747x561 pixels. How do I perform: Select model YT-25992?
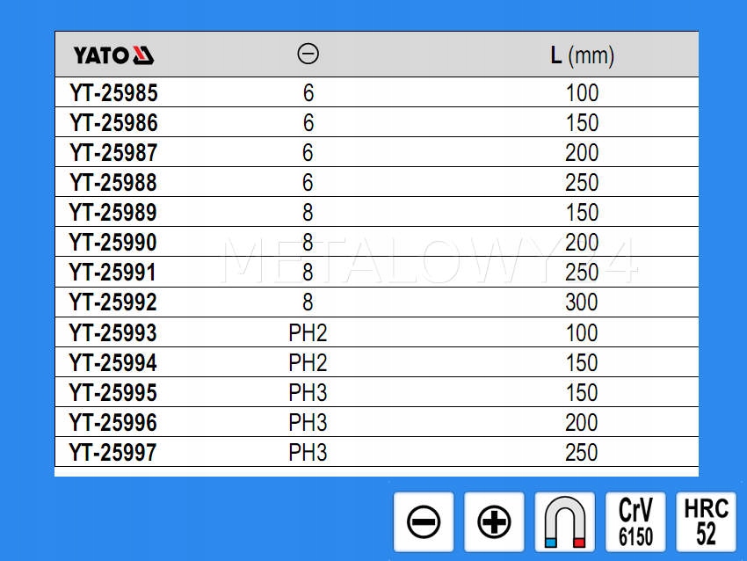[113, 302]
